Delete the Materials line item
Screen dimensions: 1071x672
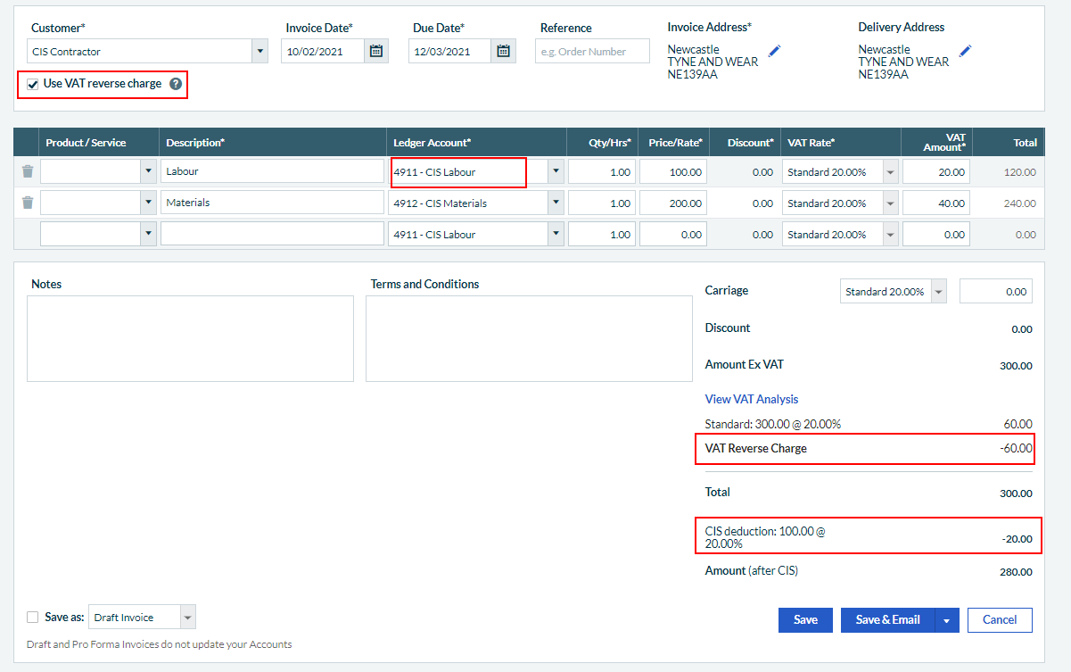pos(28,203)
